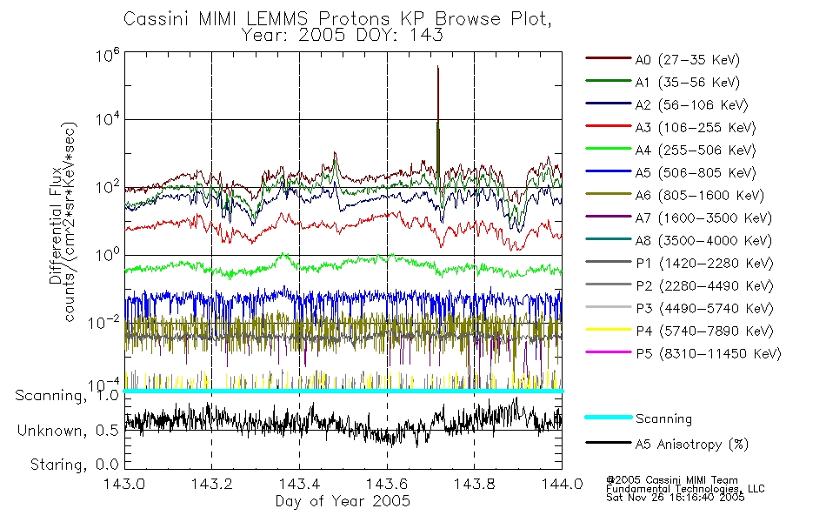Click the olive A6 legend line
Viewport: 826px width, 522px height.
[x=608, y=193]
